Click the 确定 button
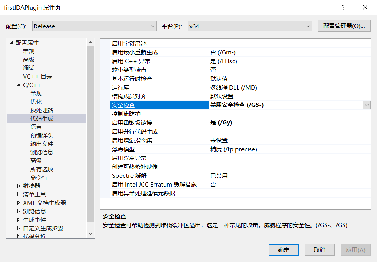377x262 pixels. [283, 250]
